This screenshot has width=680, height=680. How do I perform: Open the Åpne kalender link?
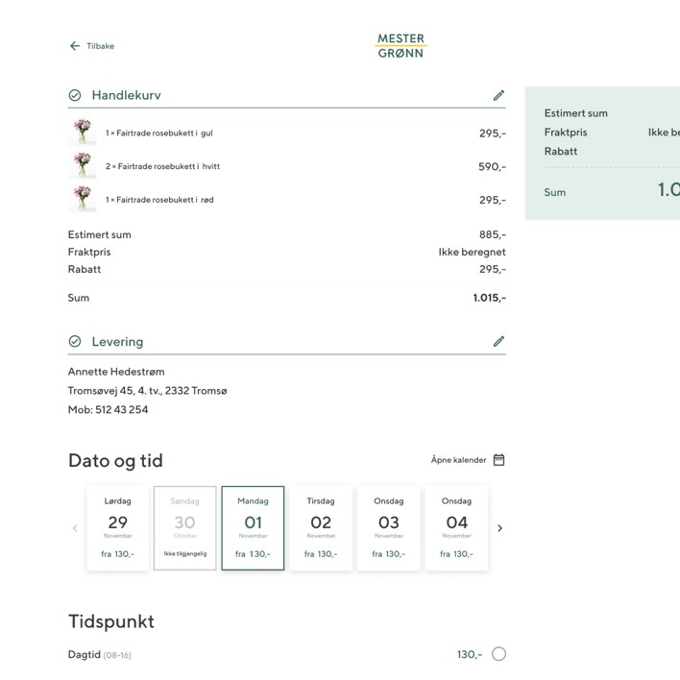[x=458, y=460]
